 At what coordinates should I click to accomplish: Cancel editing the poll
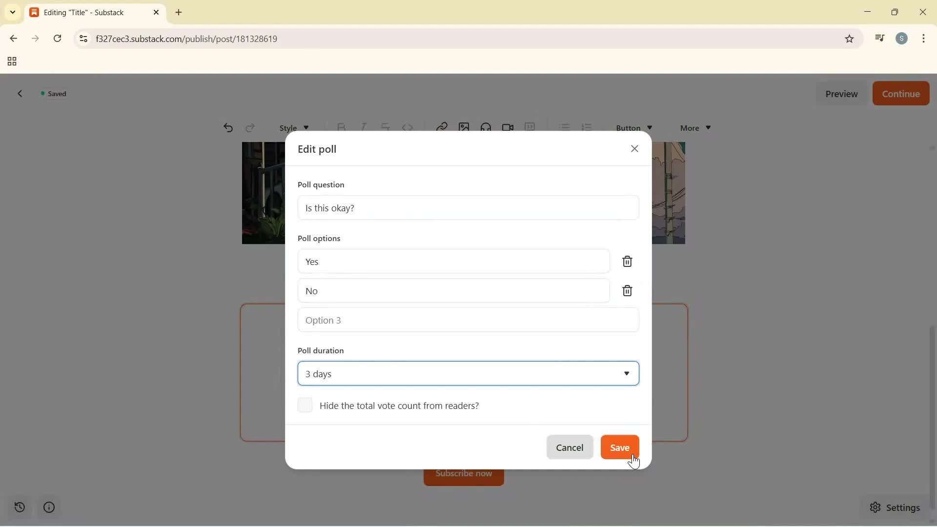click(x=570, y=447)
